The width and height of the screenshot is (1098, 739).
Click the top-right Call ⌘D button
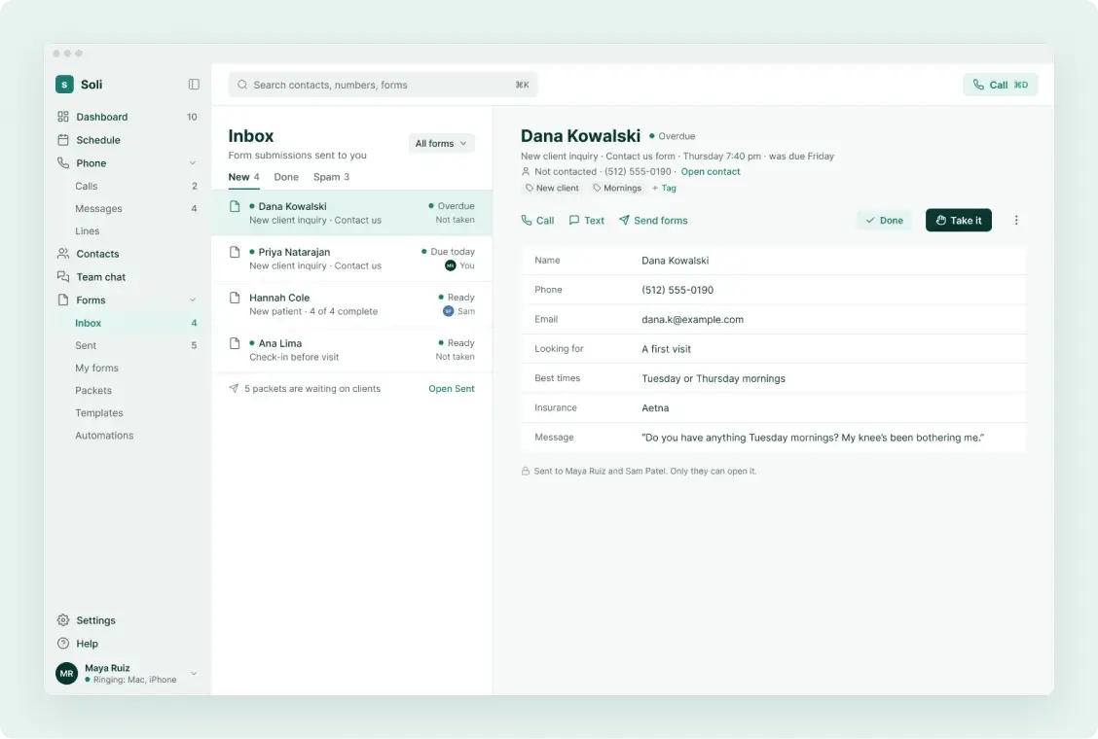(x=1000, y=85)
